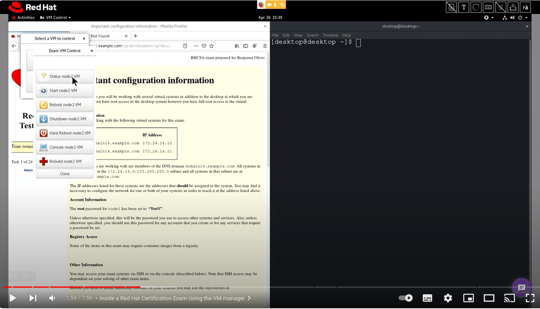The width and height of the screenshot is (540, 309).
Task: Open terminal Help menu
Action: (x=346, y=35)
